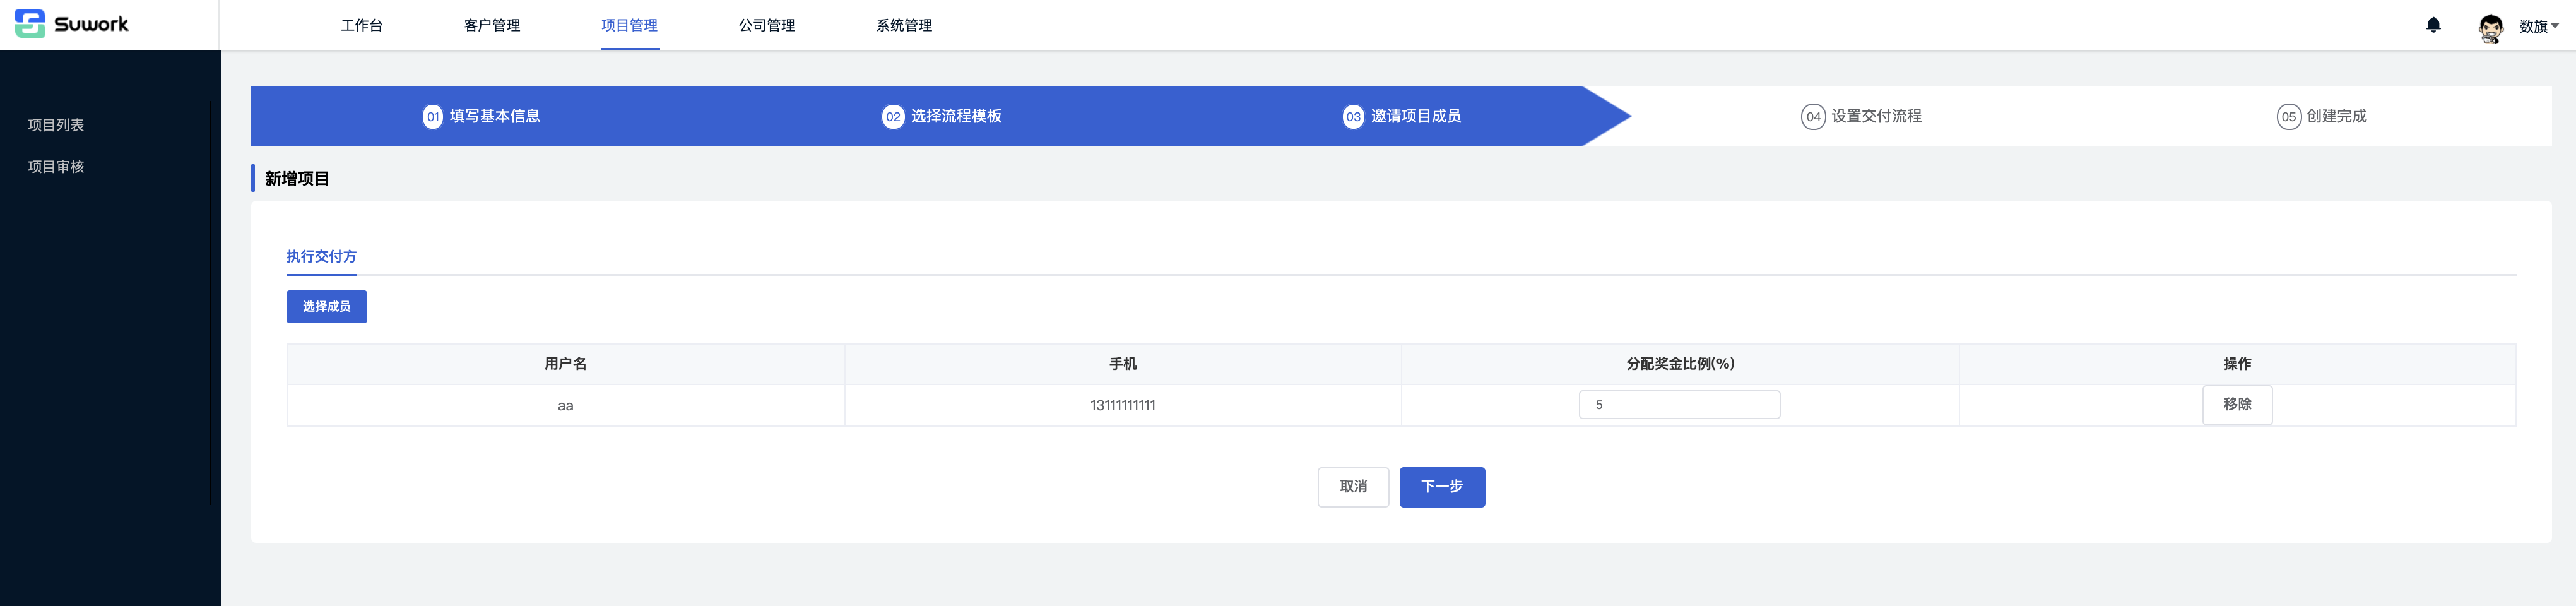Remove member aa with 移除 button
The image size is (2576, 606).
point(2237,405)
